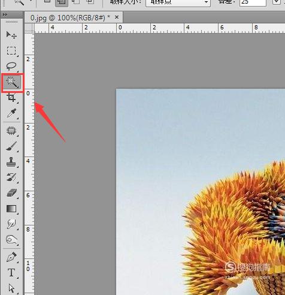The height and width of the screenshot is (295, 285).
Task: Click the ruler origin corner box
Action: click(29, 28)
